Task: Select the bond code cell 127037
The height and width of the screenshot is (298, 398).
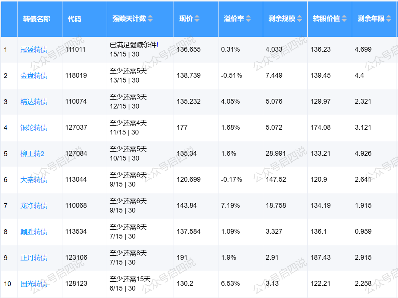Action: point(76,127)
